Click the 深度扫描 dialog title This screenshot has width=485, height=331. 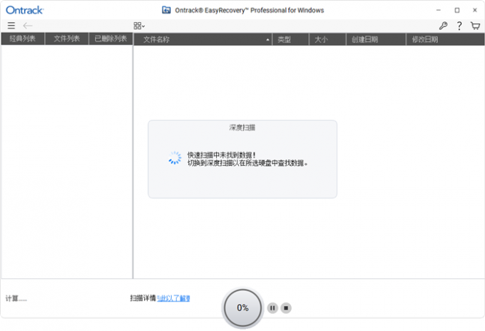tap(242, 128)
